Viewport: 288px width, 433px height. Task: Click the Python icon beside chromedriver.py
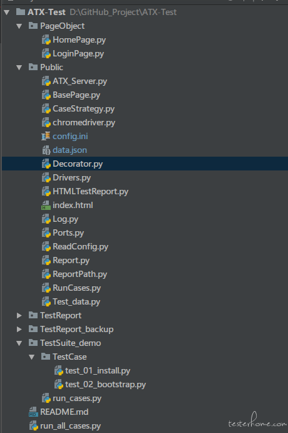point(46,122)
